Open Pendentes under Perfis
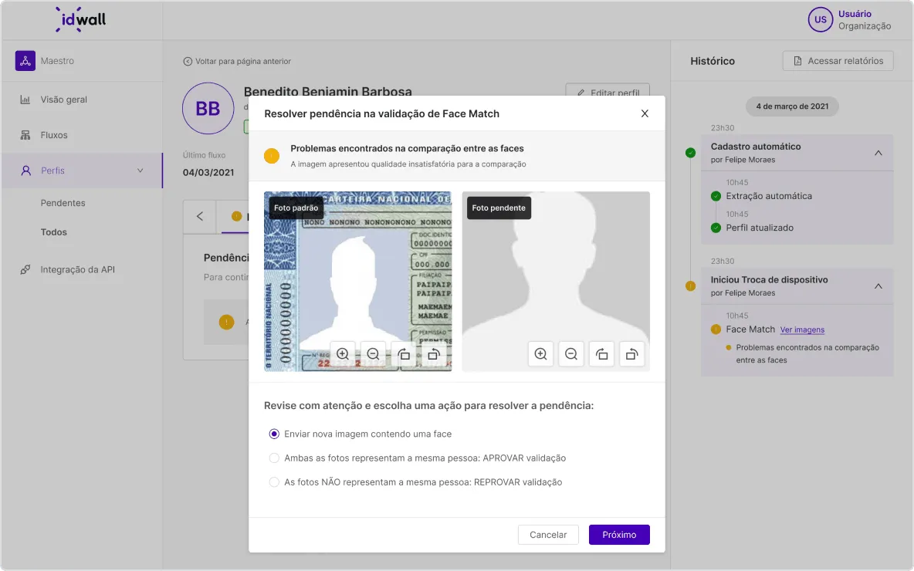 coord(63,204)
